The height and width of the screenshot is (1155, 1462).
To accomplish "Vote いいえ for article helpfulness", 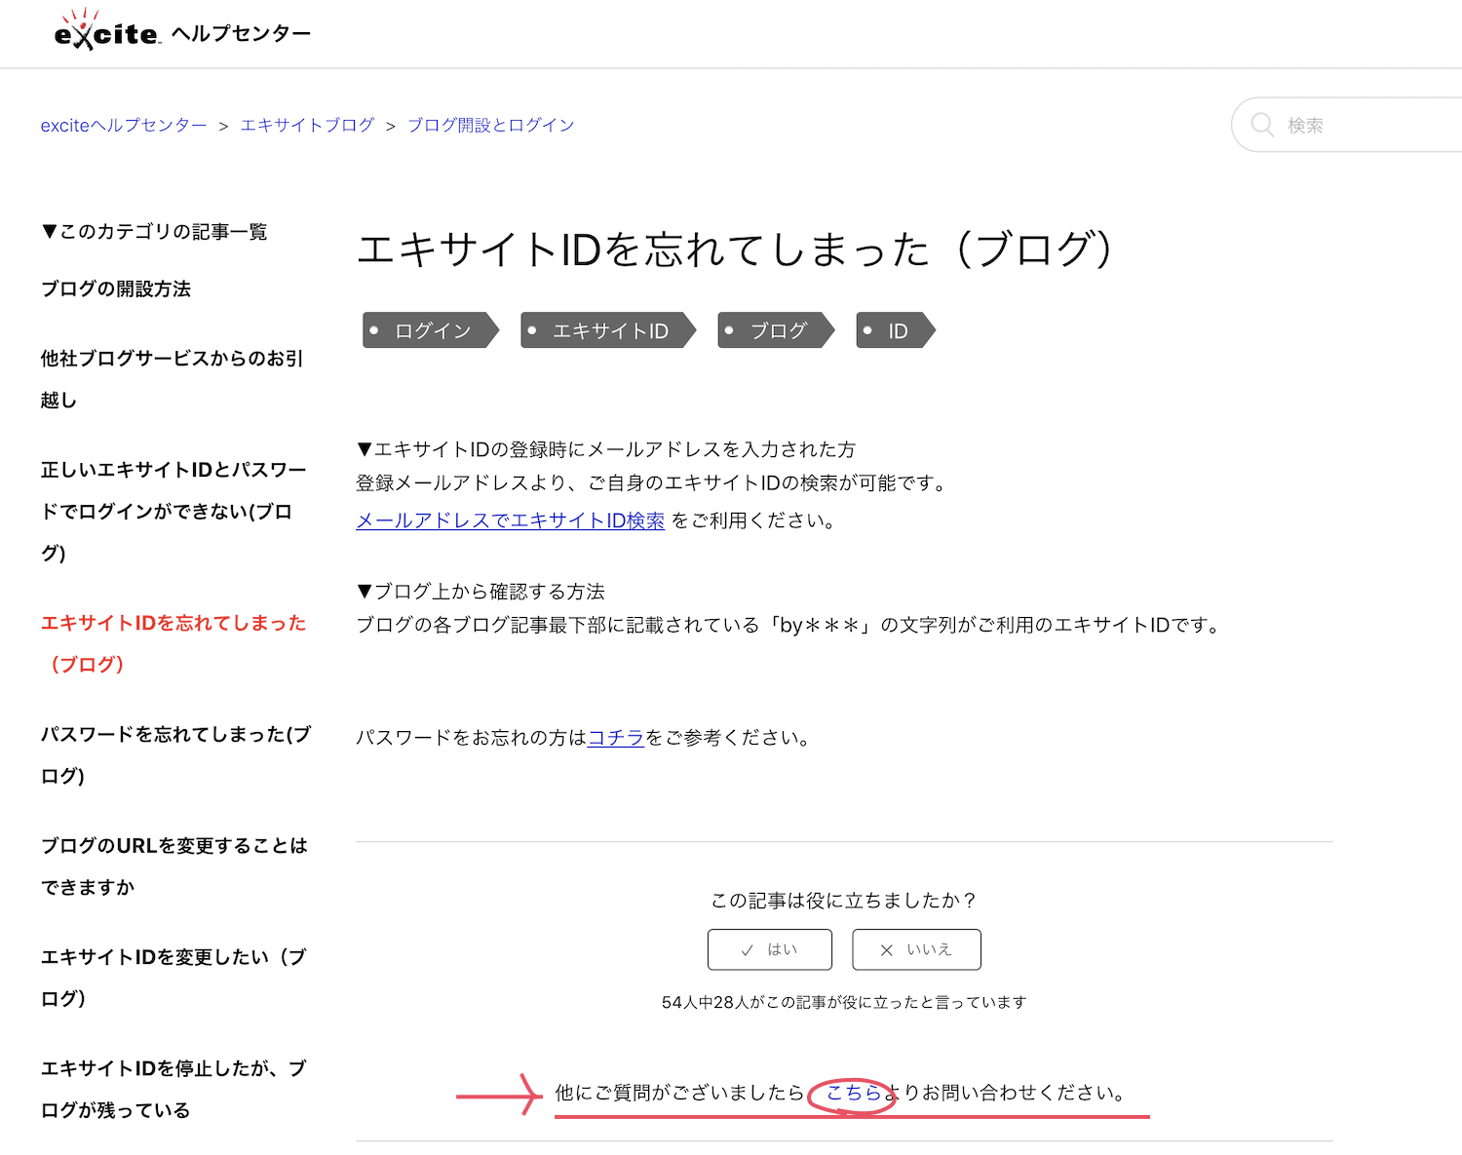I will click(916, 949).
